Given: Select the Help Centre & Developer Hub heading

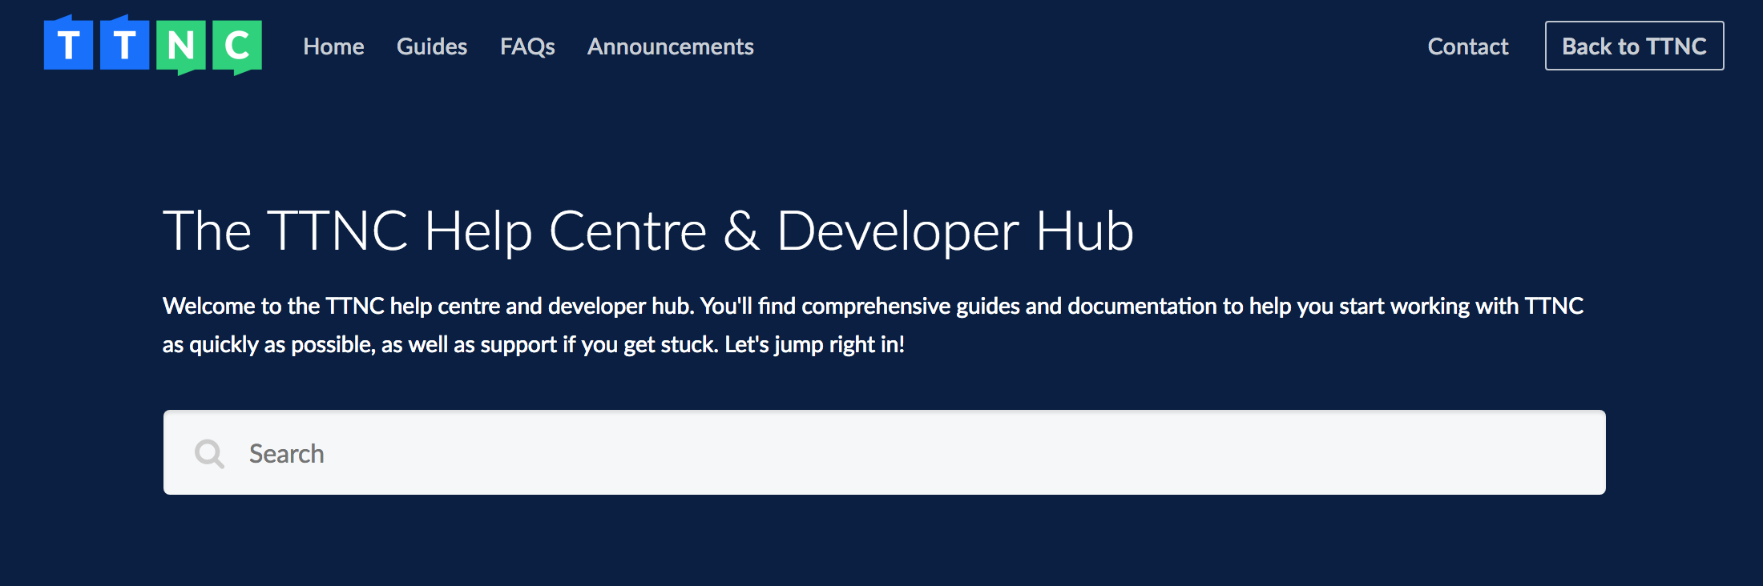Looking at the screenshot, I should coord(648,232).
